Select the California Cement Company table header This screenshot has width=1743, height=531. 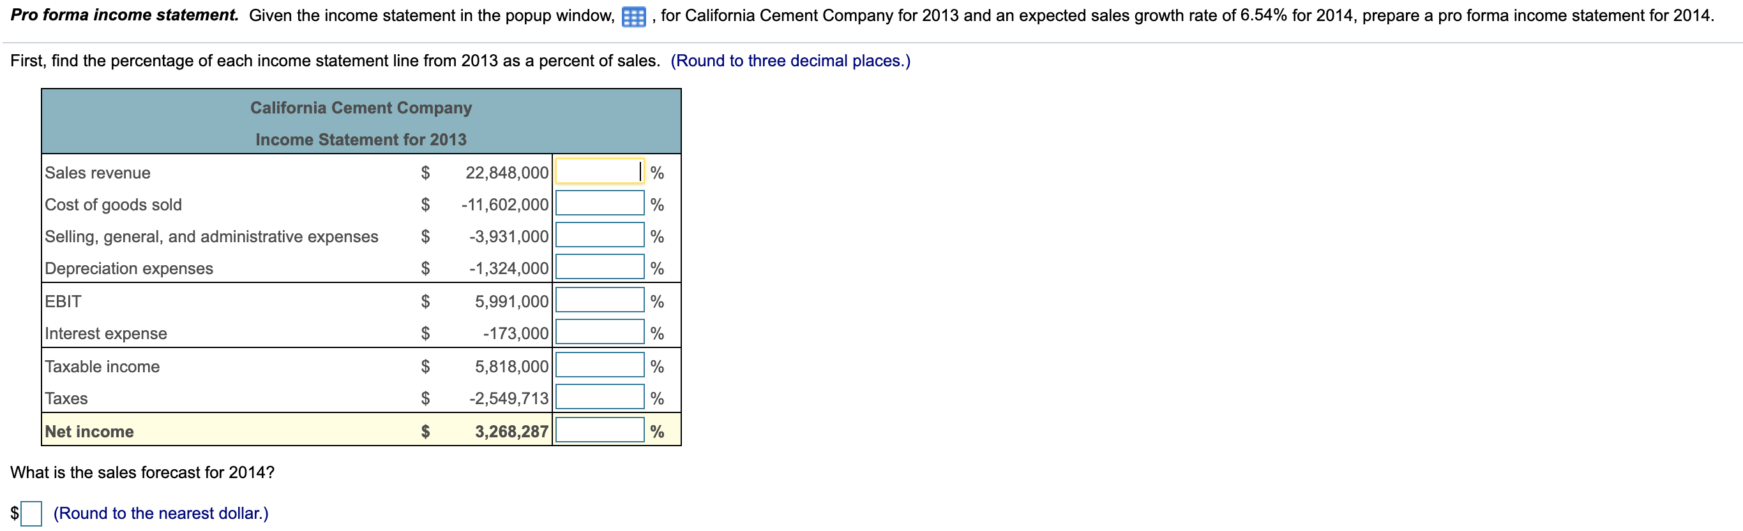pyautogui.click(x=361, y=108)
